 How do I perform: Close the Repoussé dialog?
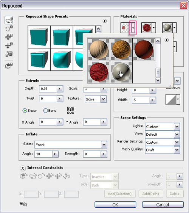tap(184, 6)
